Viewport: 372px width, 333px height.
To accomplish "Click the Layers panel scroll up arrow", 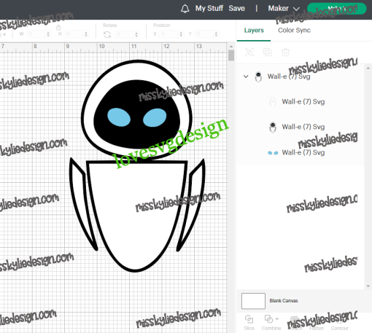I will click(x=368, y=68).
